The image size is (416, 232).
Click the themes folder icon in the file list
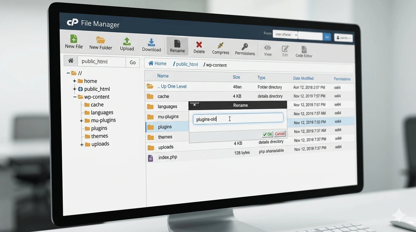pyautogui.click(x=151, y=137)
